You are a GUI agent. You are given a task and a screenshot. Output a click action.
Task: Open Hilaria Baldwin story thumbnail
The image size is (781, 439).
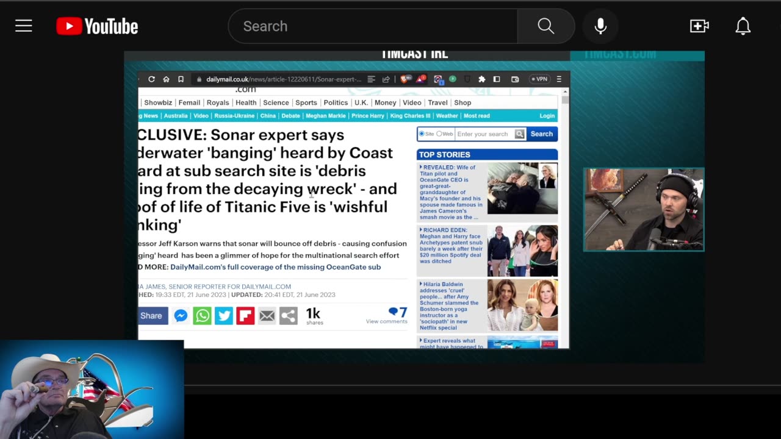522,306
